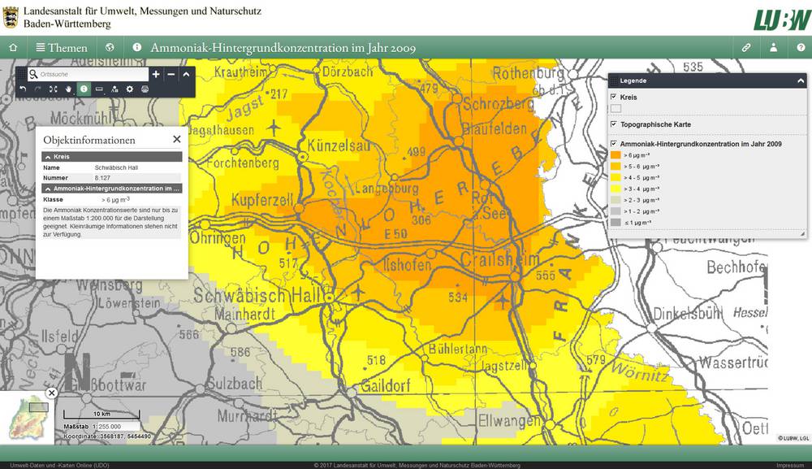Viewport: 812px width, 469px height.
Task: Uncheck the Kreis layer checkbox
Action: 614,97
